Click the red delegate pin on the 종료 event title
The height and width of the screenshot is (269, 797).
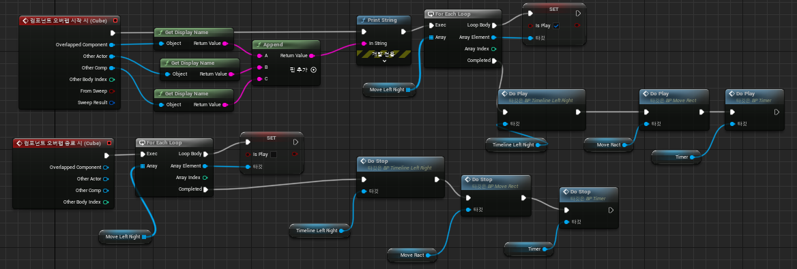[x=108, y=142]
